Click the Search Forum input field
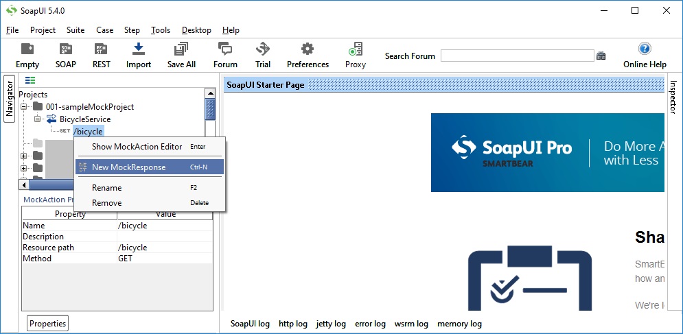The height and width of the screenshot is (334, 683). pos(518,56)
